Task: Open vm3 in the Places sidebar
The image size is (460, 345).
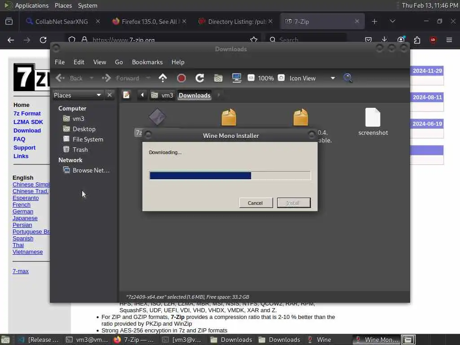Action: tap(78, 119)
